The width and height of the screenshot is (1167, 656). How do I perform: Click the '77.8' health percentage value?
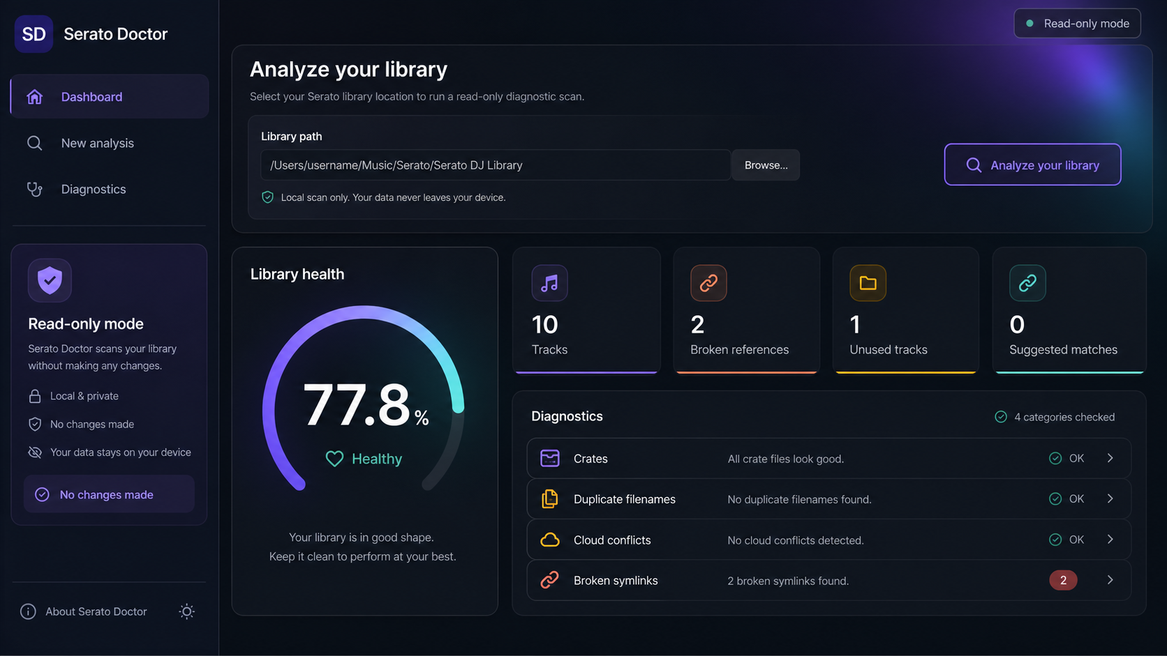coord(357,405)
